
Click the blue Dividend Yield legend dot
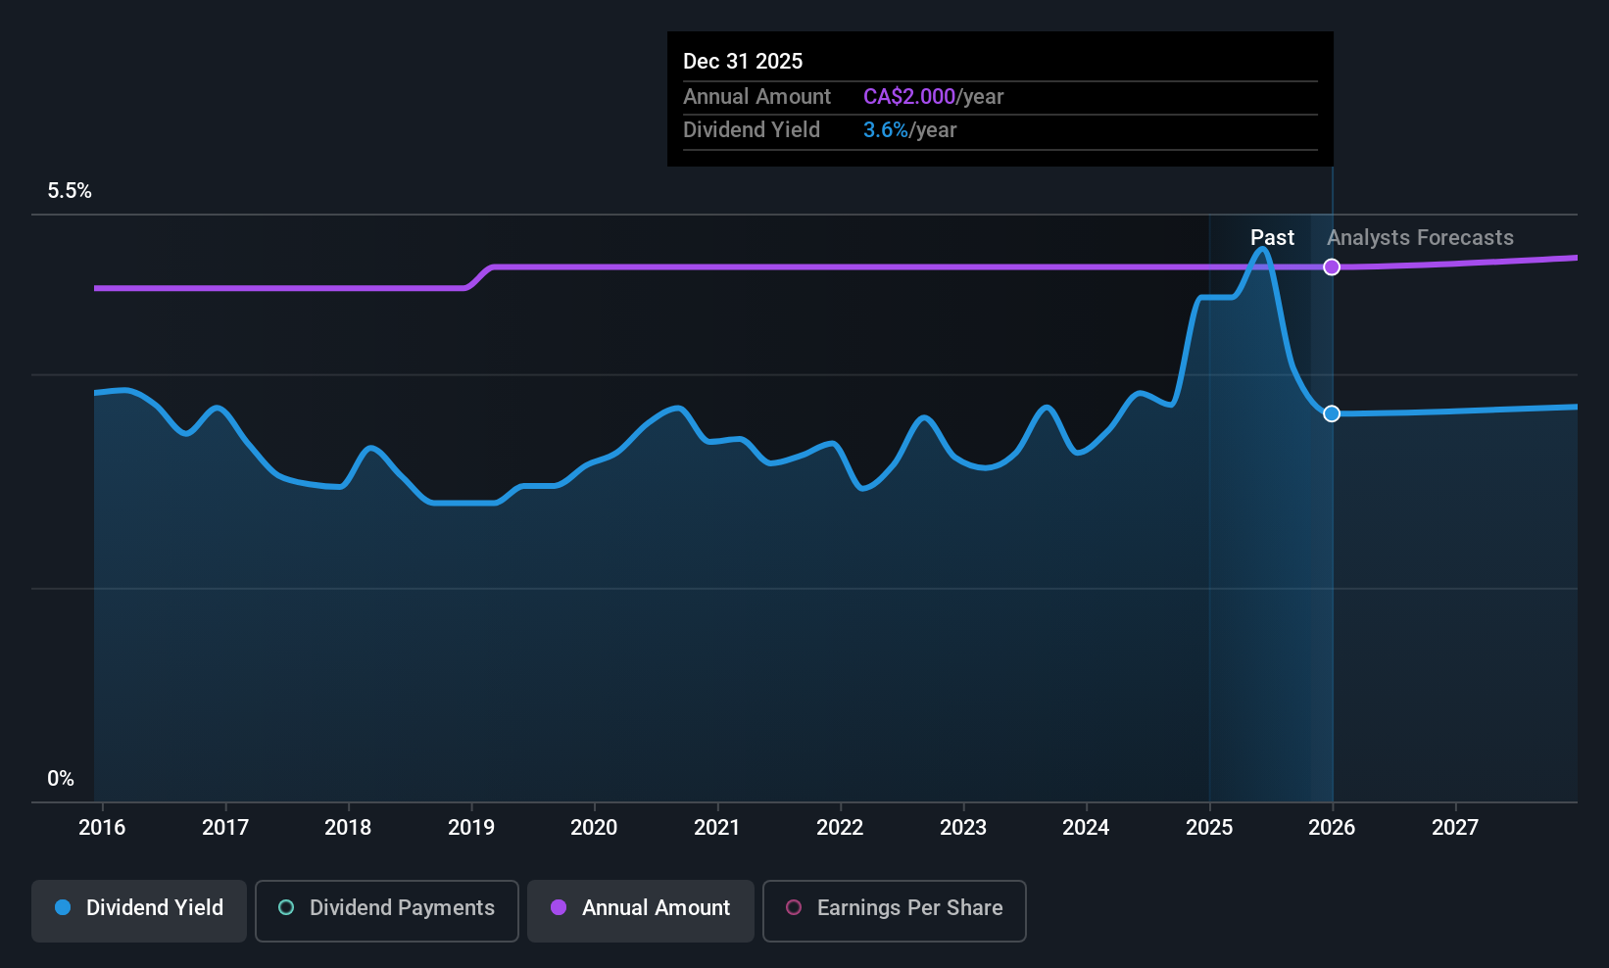(x=63, y=907)
